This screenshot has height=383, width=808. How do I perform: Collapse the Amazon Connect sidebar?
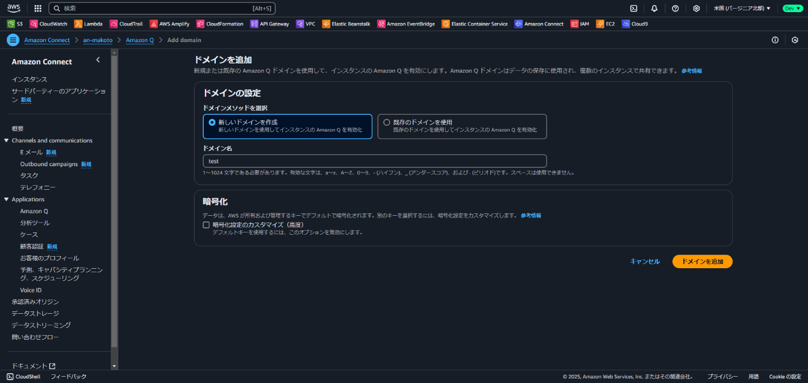pyautogui.click(x=98, y=60)
